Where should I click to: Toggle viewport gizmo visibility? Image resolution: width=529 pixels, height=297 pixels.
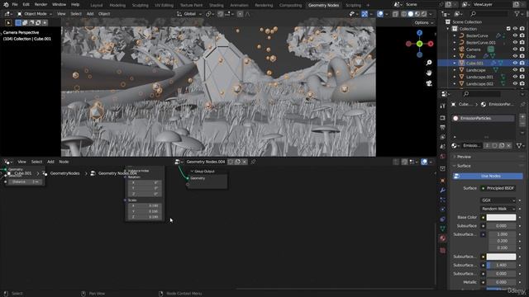365,14
